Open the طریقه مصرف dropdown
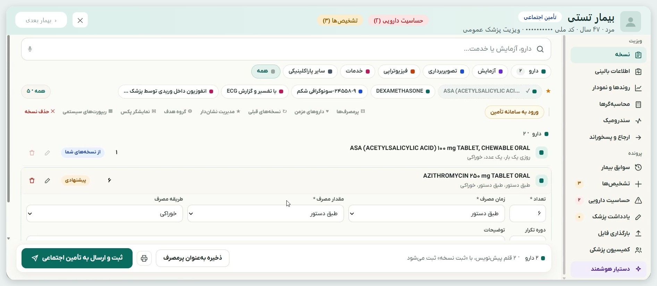657x286 pixels. pyautogui.click(x=104, y=213)
